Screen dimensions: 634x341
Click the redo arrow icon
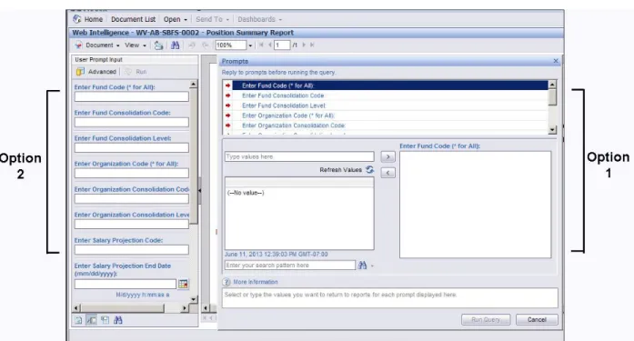pos(205,45)
